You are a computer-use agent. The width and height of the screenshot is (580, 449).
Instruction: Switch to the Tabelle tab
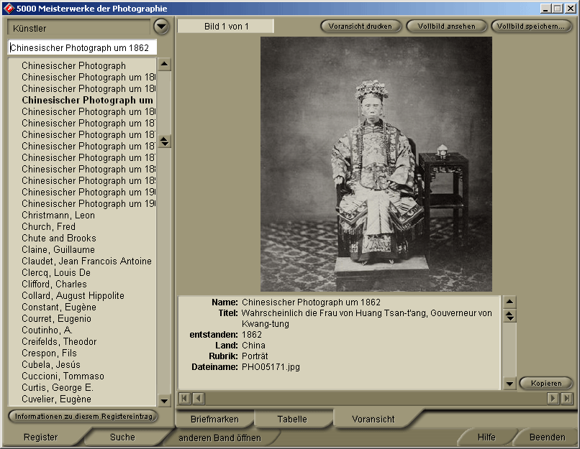click(x=291, y=419)
